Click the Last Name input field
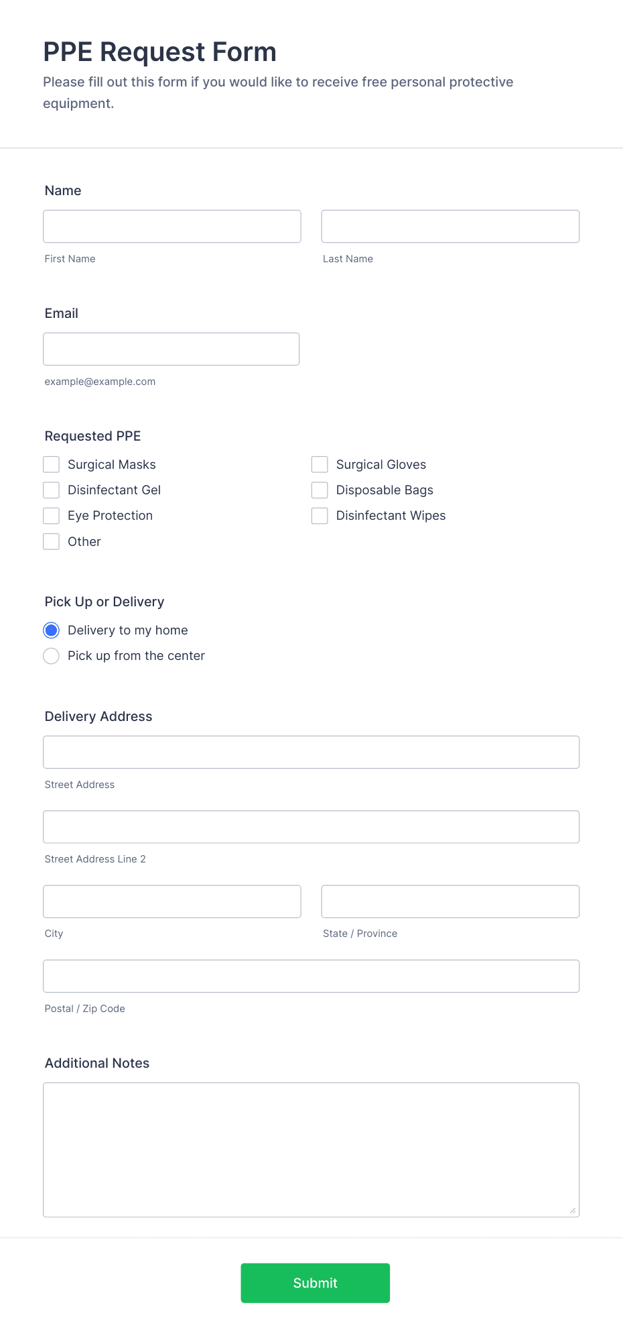Screen dimensions: 623x1336 [449, 226]
